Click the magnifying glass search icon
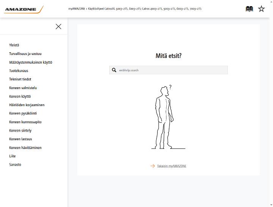 [114, 70]
